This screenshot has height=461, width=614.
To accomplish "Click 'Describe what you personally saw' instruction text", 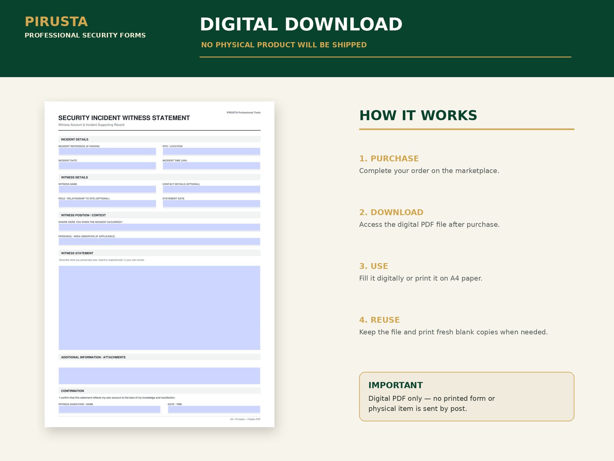I will 102,260.
